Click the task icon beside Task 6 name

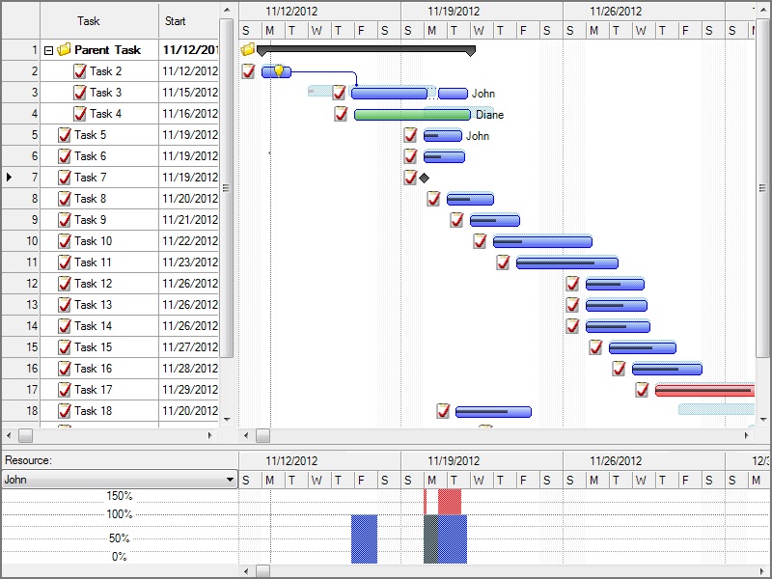[65, 156]
